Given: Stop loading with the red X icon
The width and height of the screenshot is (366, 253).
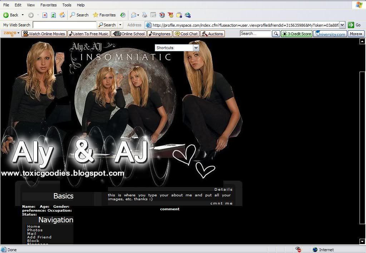Looking at the screenshot, I should 45,15.
